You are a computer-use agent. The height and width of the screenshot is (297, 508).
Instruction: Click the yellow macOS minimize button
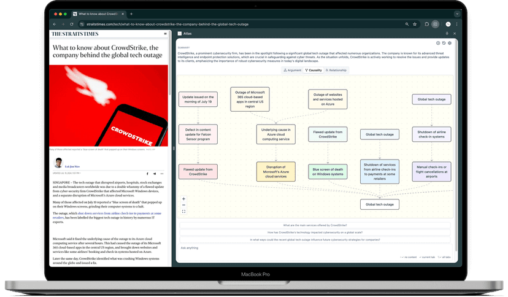[x=60, y=14]
